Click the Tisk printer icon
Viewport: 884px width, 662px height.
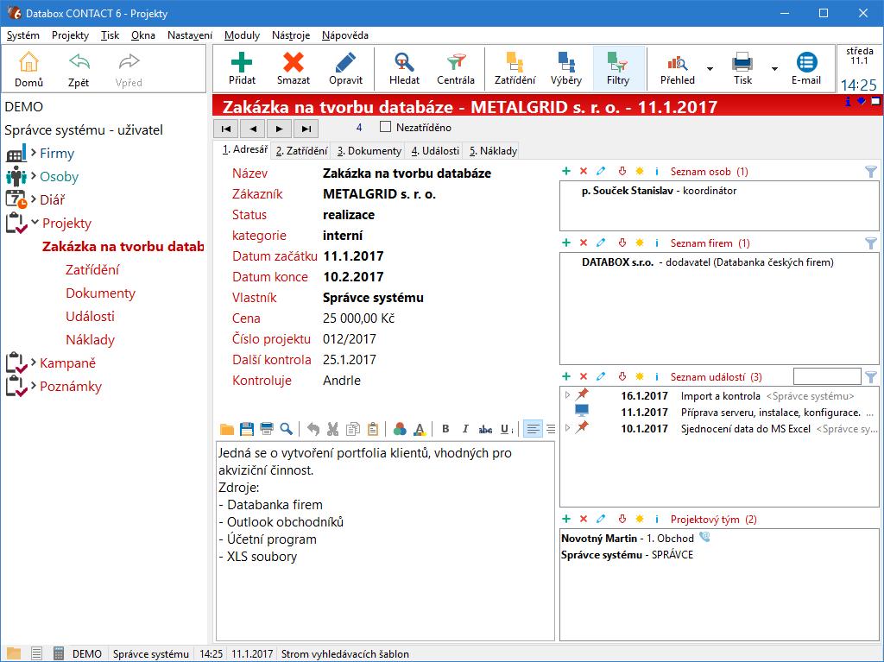click(742, 62)
